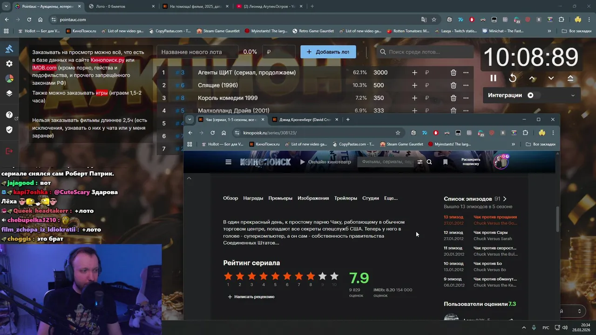Screen dimensions: 596x335
Task: Click the new lot ruble amount field
Action: click(278, 52)
